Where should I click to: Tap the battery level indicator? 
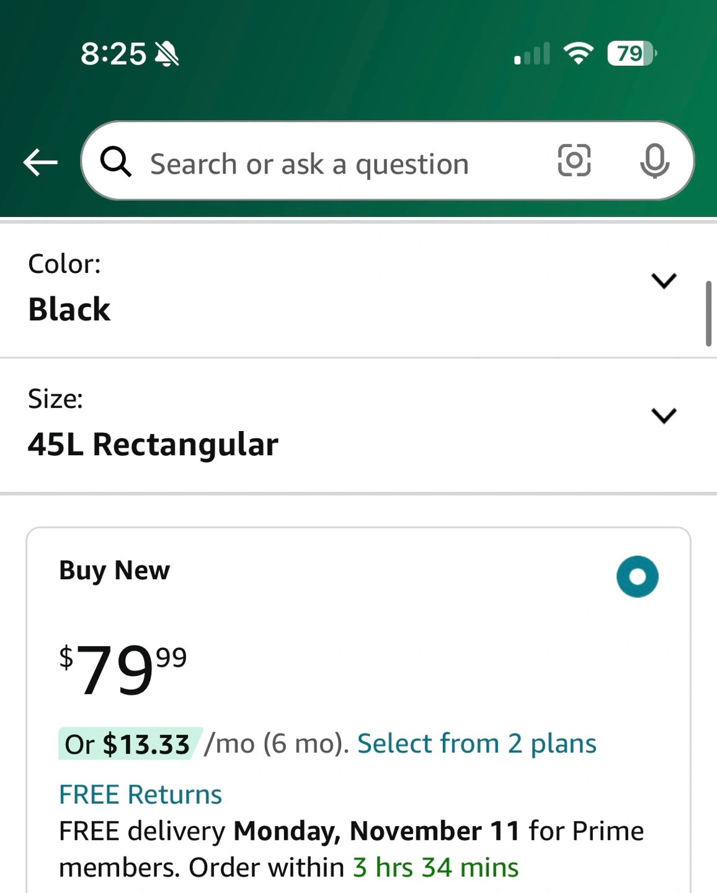pos(631,54)
